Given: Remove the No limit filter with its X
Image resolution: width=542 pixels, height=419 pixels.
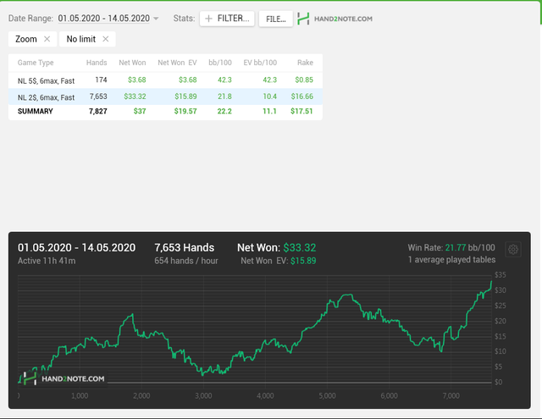Looking at the screenshot, I should (x=105, y=39).
